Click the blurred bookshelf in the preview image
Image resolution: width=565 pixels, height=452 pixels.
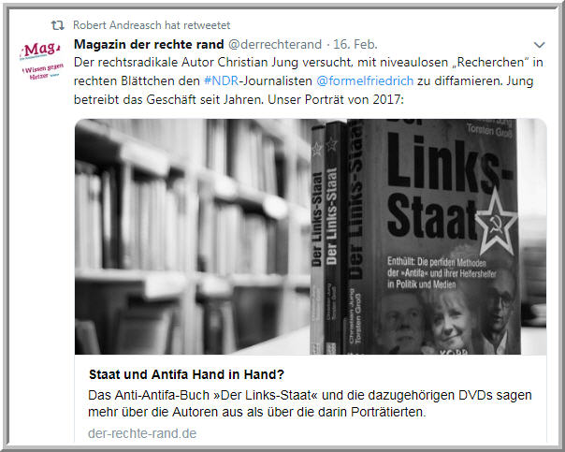pos(191,237)
